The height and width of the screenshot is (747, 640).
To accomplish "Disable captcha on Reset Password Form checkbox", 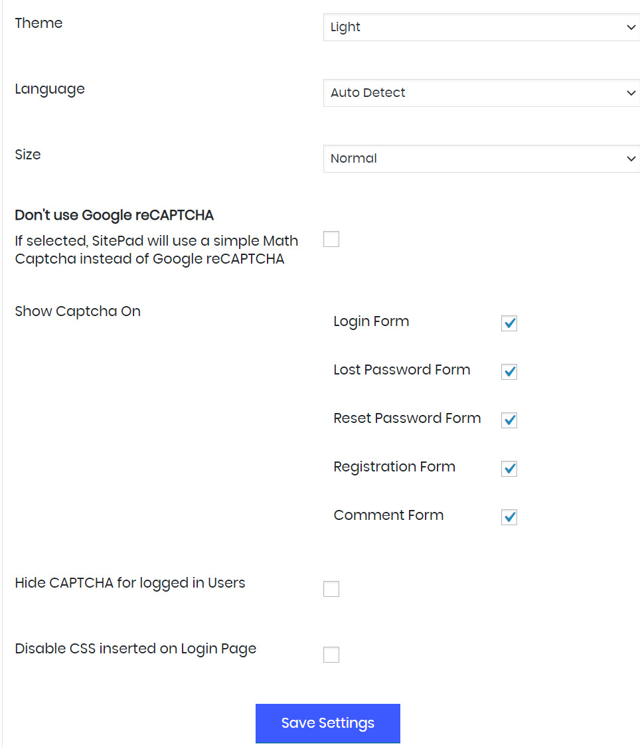I will coord(509,420).
